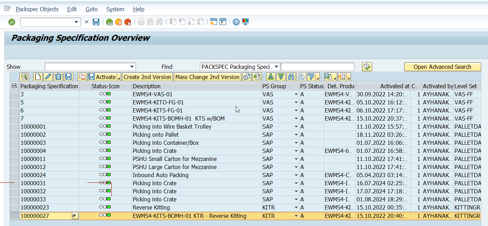Open Help via the blue question mark
488x226 pixels.
236,22
